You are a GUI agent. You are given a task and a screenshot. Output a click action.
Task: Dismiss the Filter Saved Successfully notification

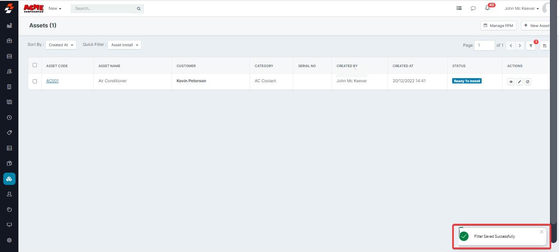tap(542, 232)
